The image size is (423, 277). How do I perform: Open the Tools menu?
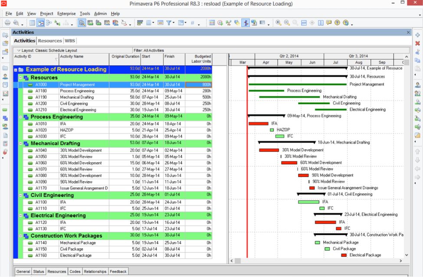(85, 13)
